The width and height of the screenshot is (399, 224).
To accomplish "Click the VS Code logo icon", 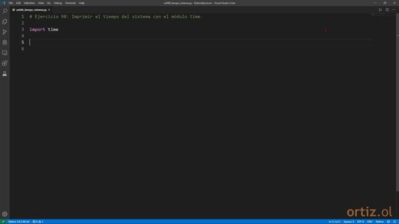I will [x=4, y=2].
